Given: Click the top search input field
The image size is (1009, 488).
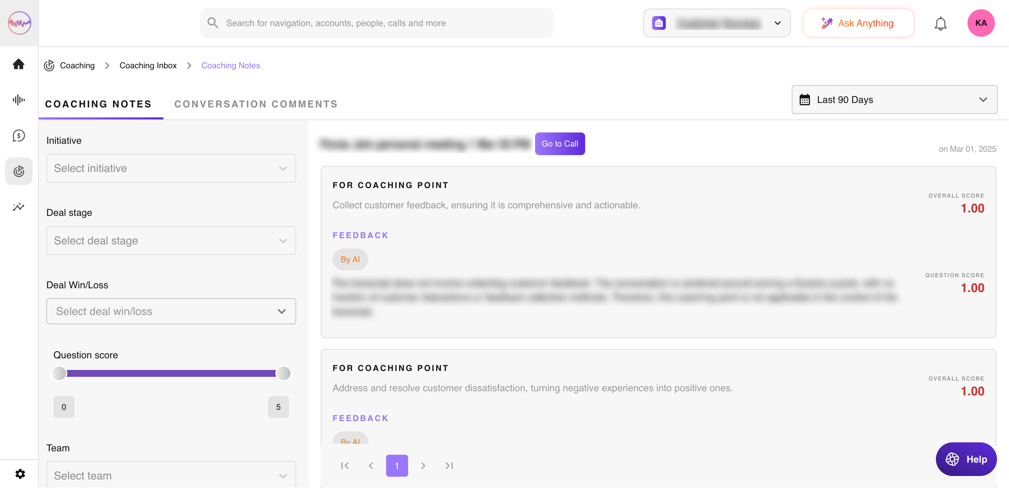Looking at the screenshot, I should point(376,23).
